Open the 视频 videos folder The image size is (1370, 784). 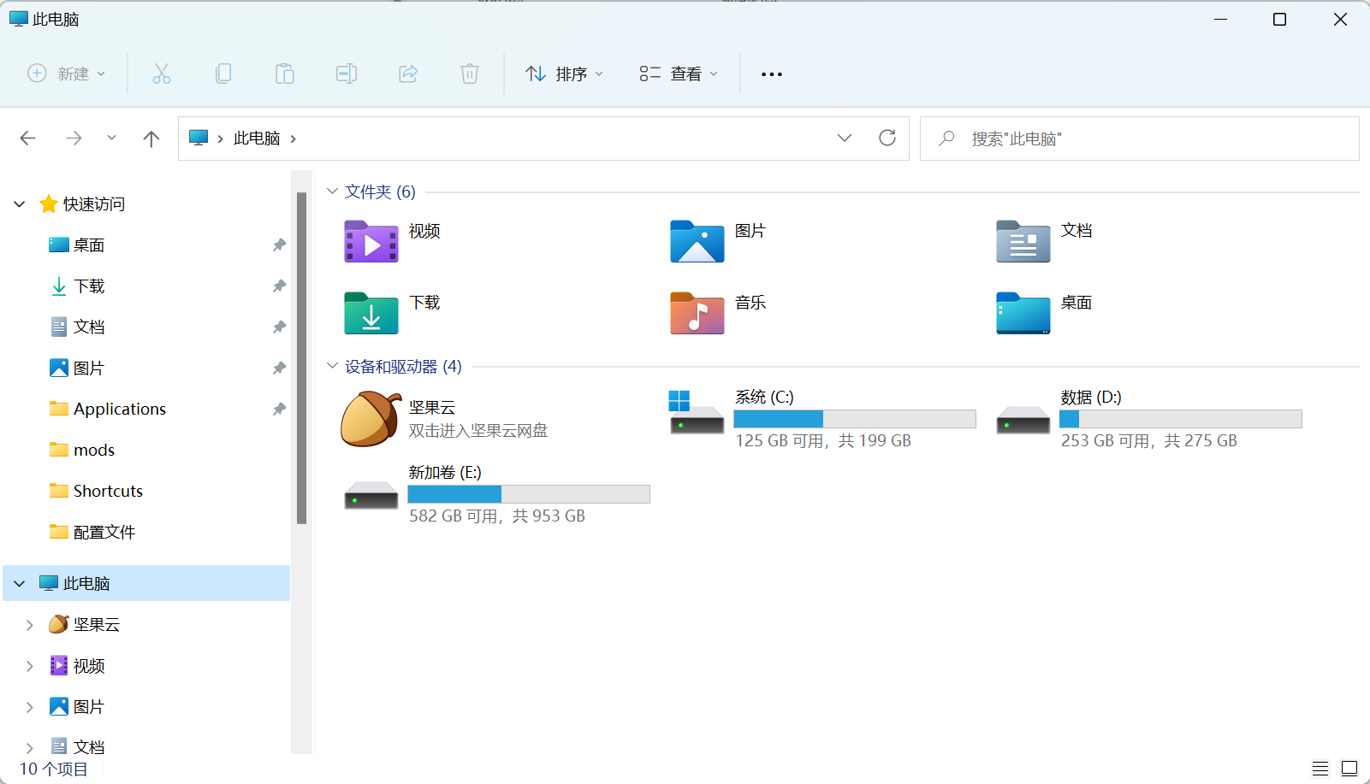(371, 241)
